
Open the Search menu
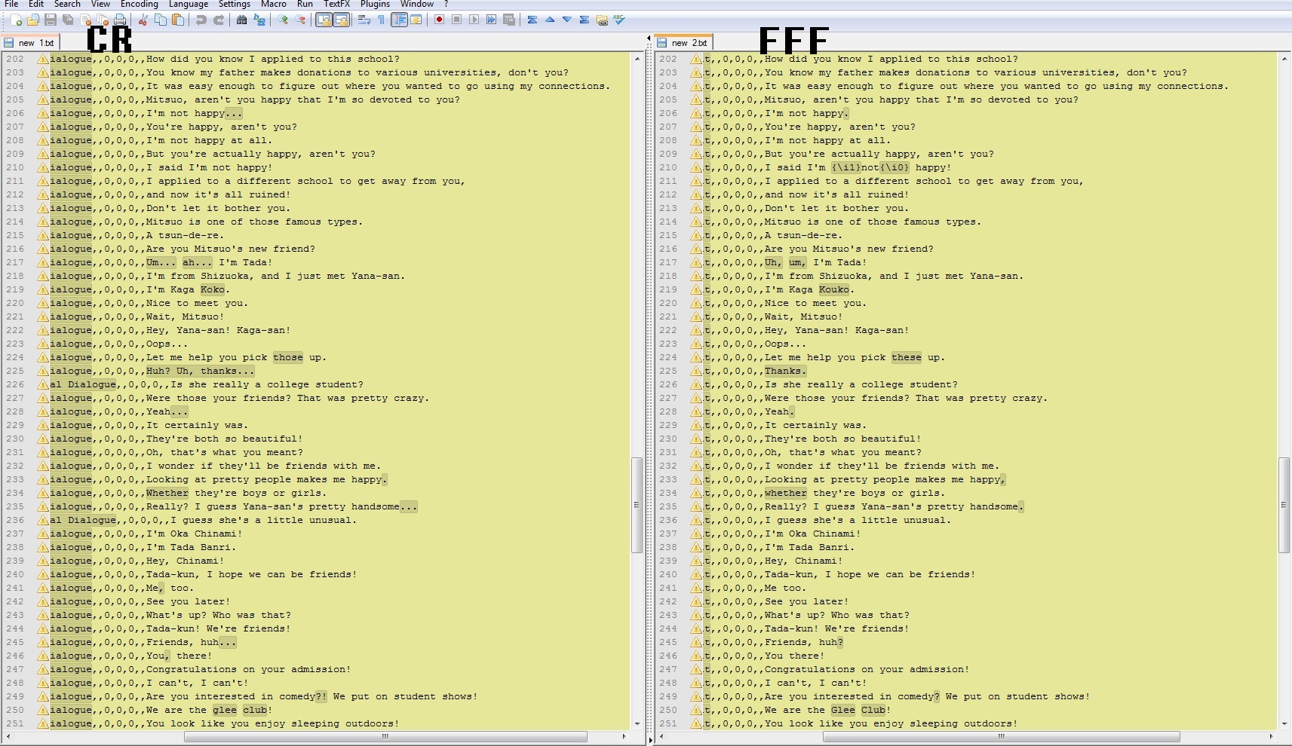coord(67,4)
